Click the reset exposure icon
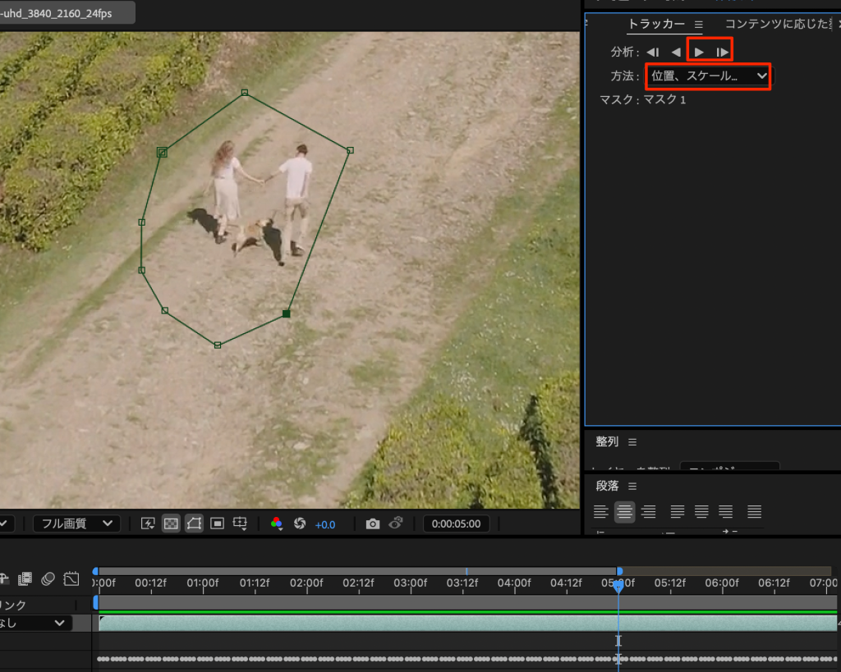This screenshot has height=672, width=841. click(x=300, y=523)
